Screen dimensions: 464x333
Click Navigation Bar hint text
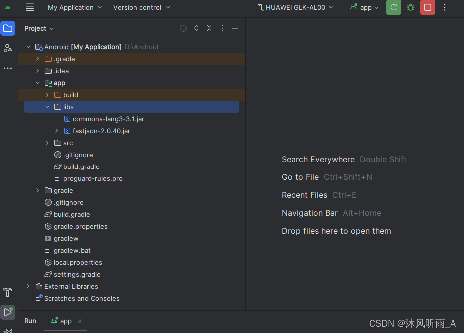[x=310, y=213]
